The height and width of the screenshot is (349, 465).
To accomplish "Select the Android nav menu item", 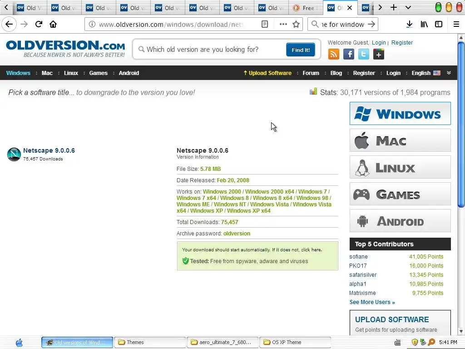I will tap(129, 73).
